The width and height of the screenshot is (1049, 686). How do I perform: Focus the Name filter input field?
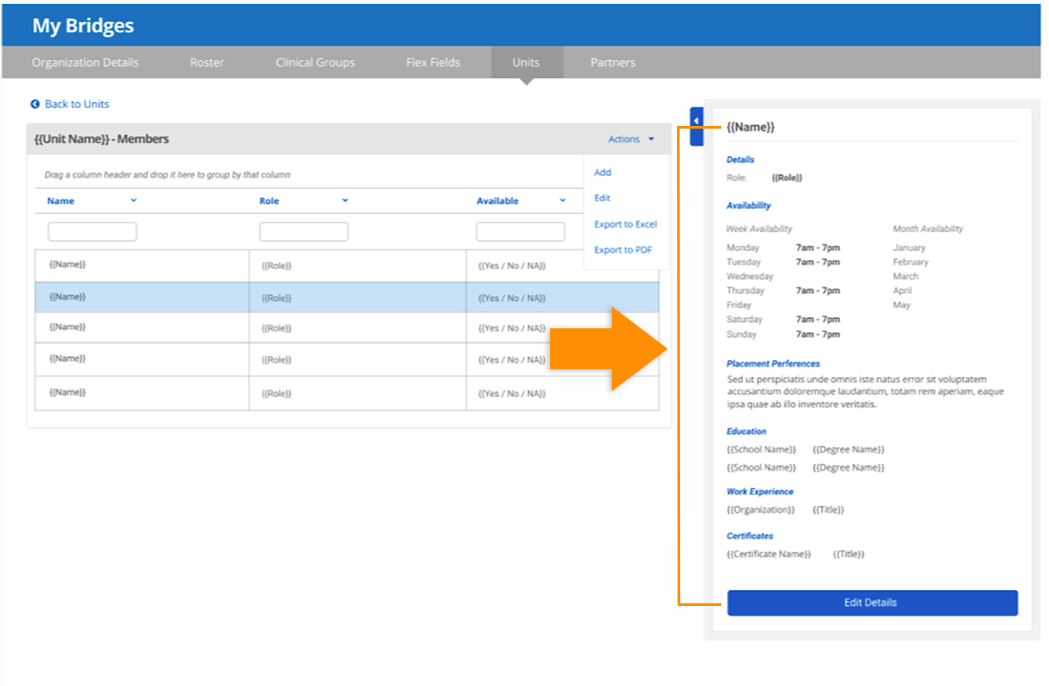93,232
